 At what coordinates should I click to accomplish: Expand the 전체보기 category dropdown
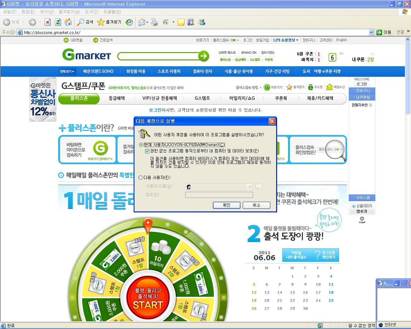[x=67, y=71]
